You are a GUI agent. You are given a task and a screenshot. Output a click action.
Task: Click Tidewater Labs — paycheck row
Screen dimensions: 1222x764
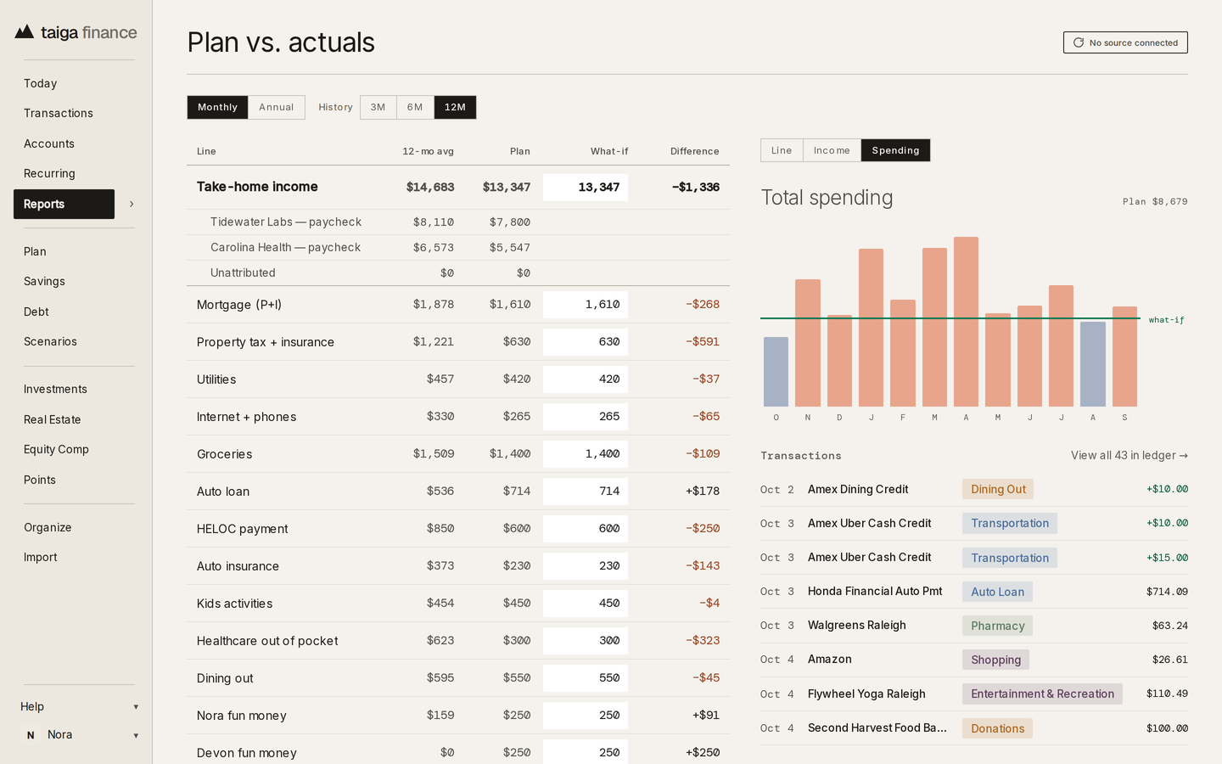(x=458, y=222)
